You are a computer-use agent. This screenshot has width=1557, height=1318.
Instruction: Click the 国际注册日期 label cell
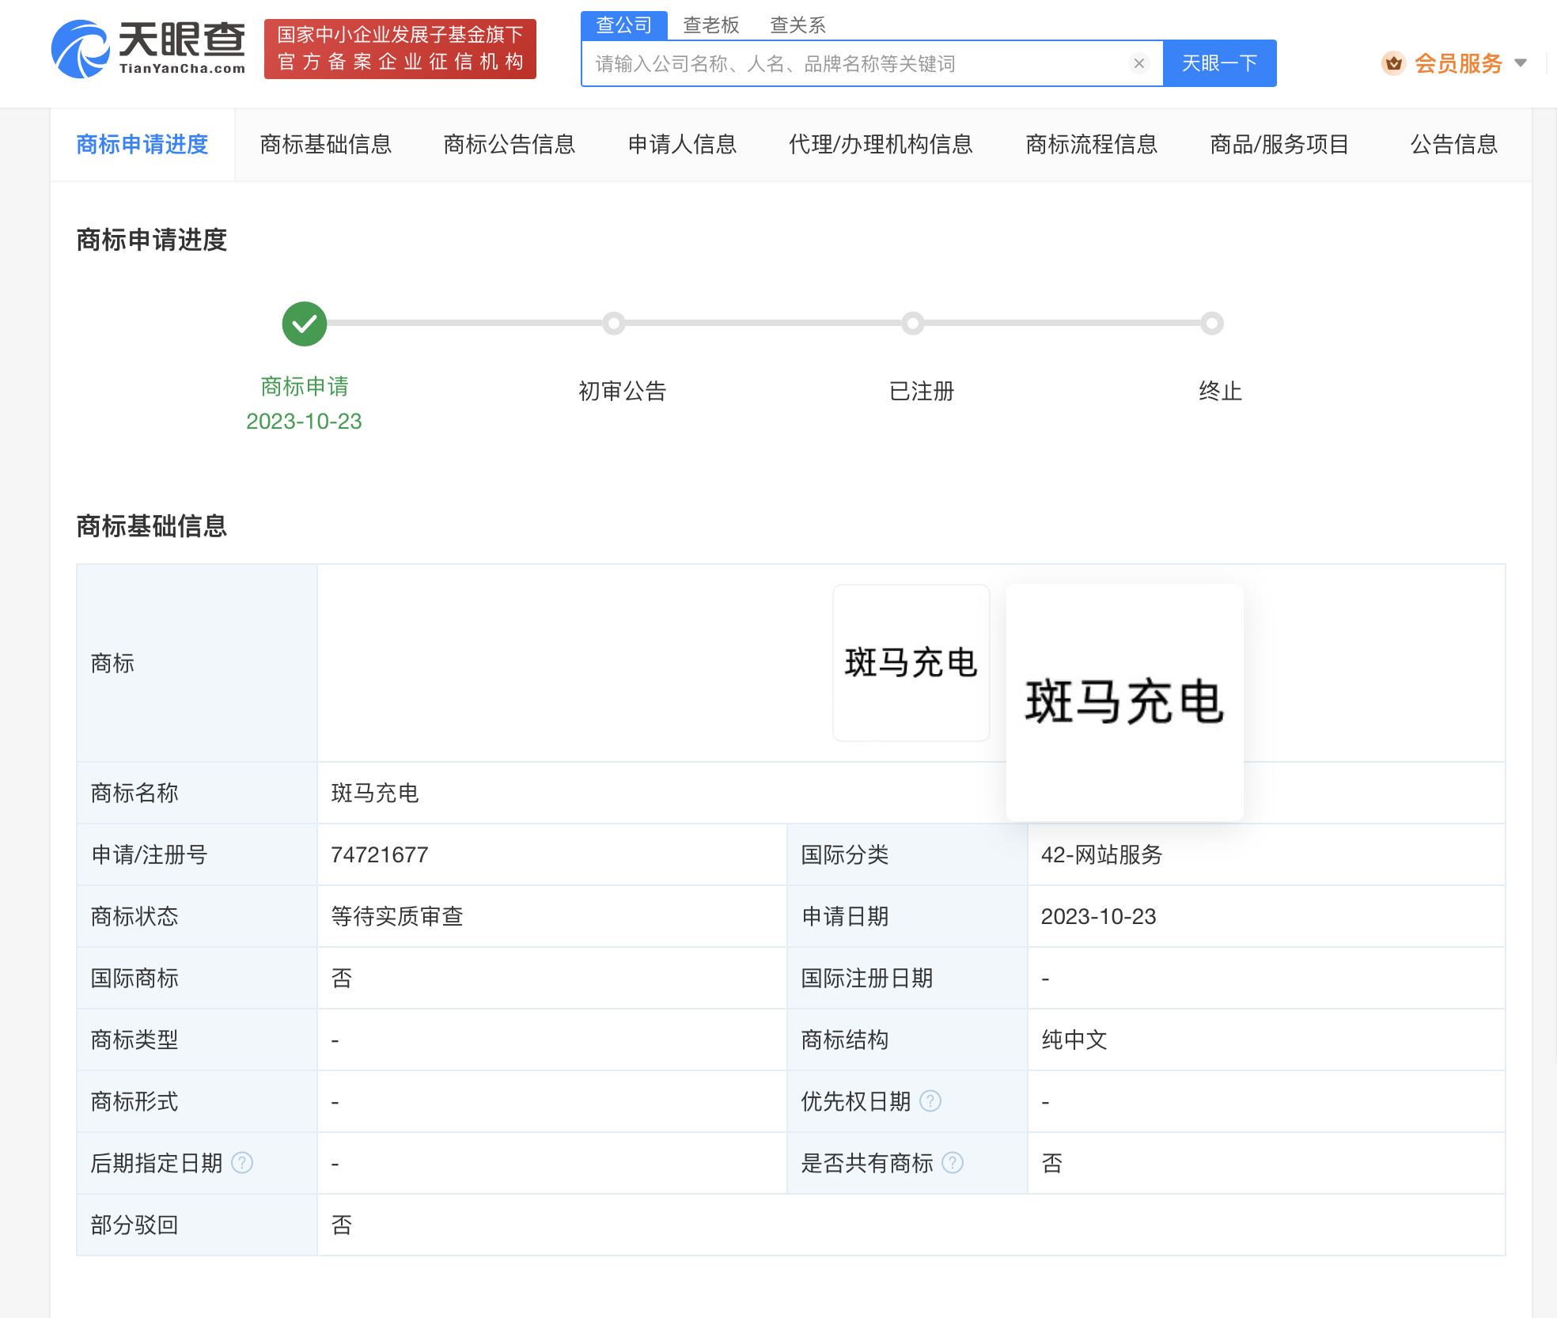click(x=907, y=978)
